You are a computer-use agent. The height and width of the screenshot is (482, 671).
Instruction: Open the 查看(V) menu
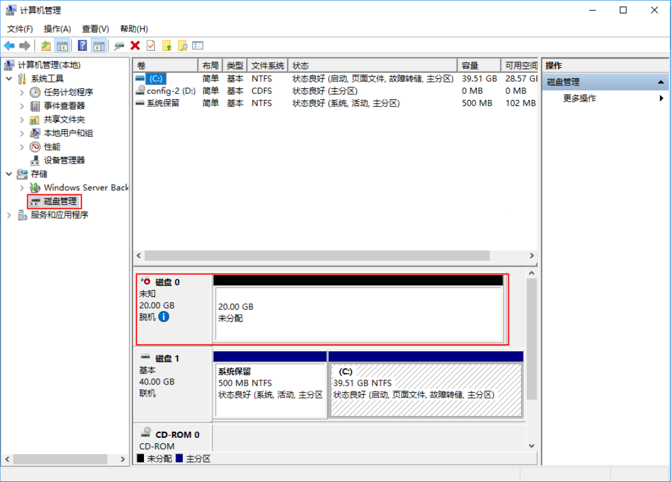[x=96, y=28]
